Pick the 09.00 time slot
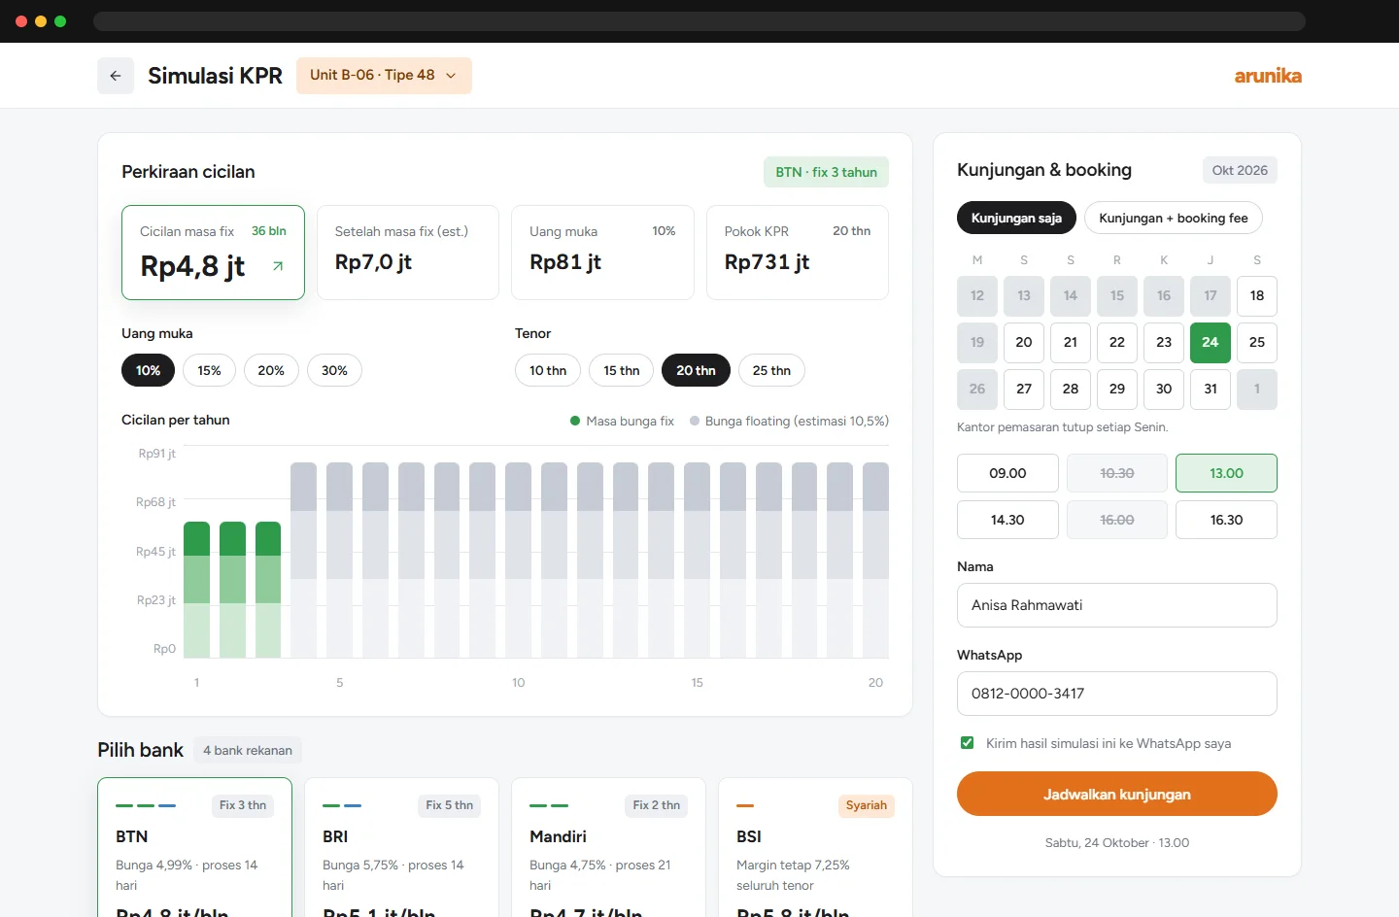The height and width of the screenshot is (917, 1399). pyautogui.click(x=1007, y=473)
